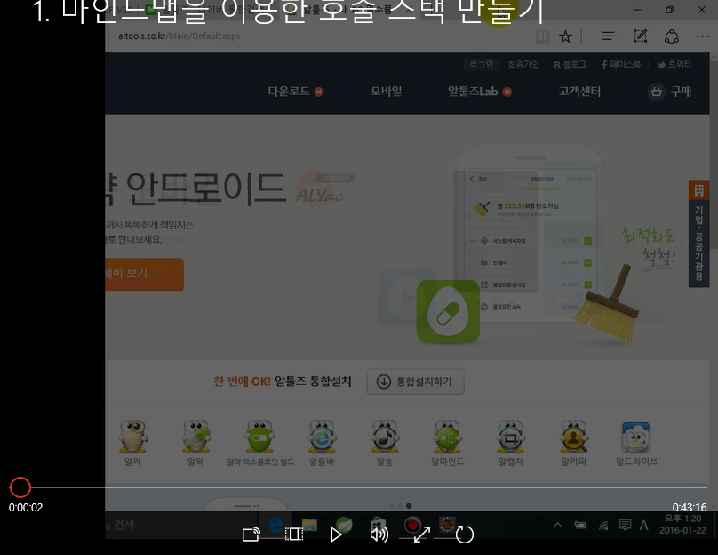Toggle the zoom-to-fill aspect ratio icon
Viewport: 718px width, 555px height.
click(x=294, y=535)
